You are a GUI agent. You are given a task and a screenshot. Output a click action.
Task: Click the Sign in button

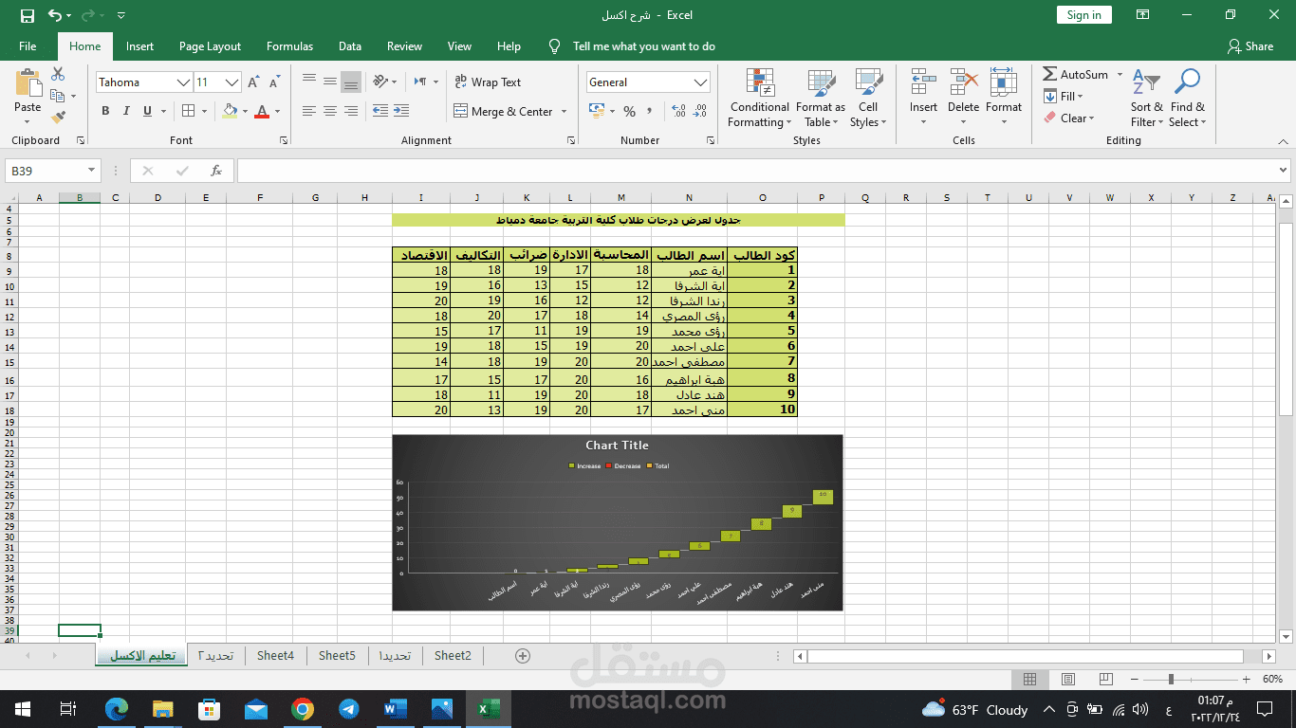1083,15
